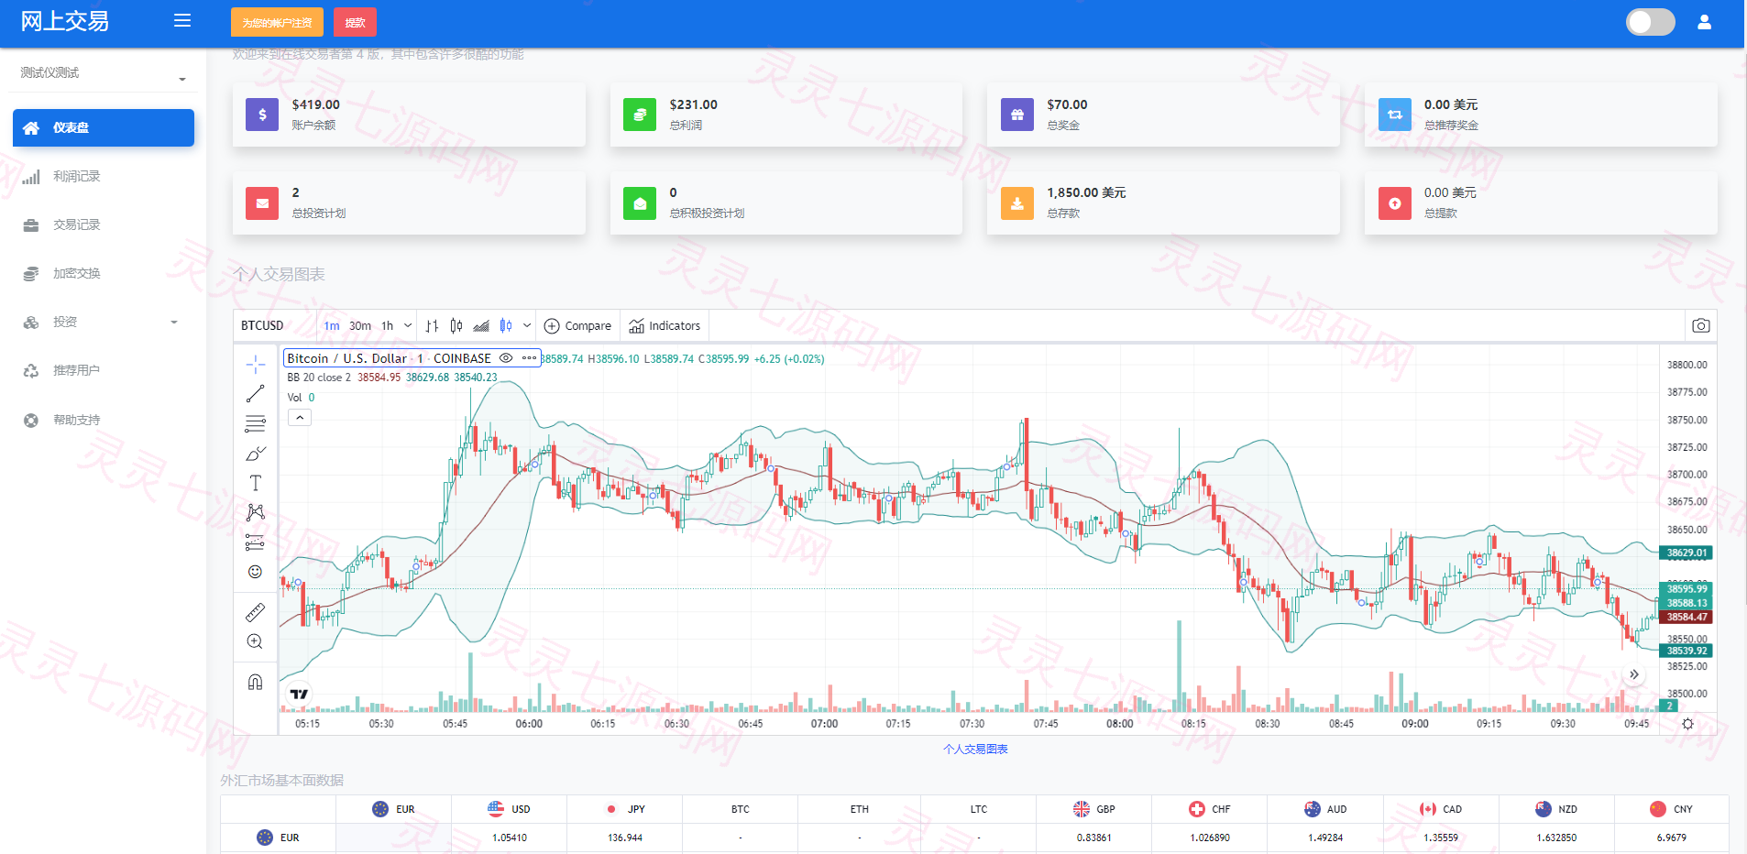Toggle the dark mode switch
This screenshot has height=854, width=1747.
pos(1650,22)
